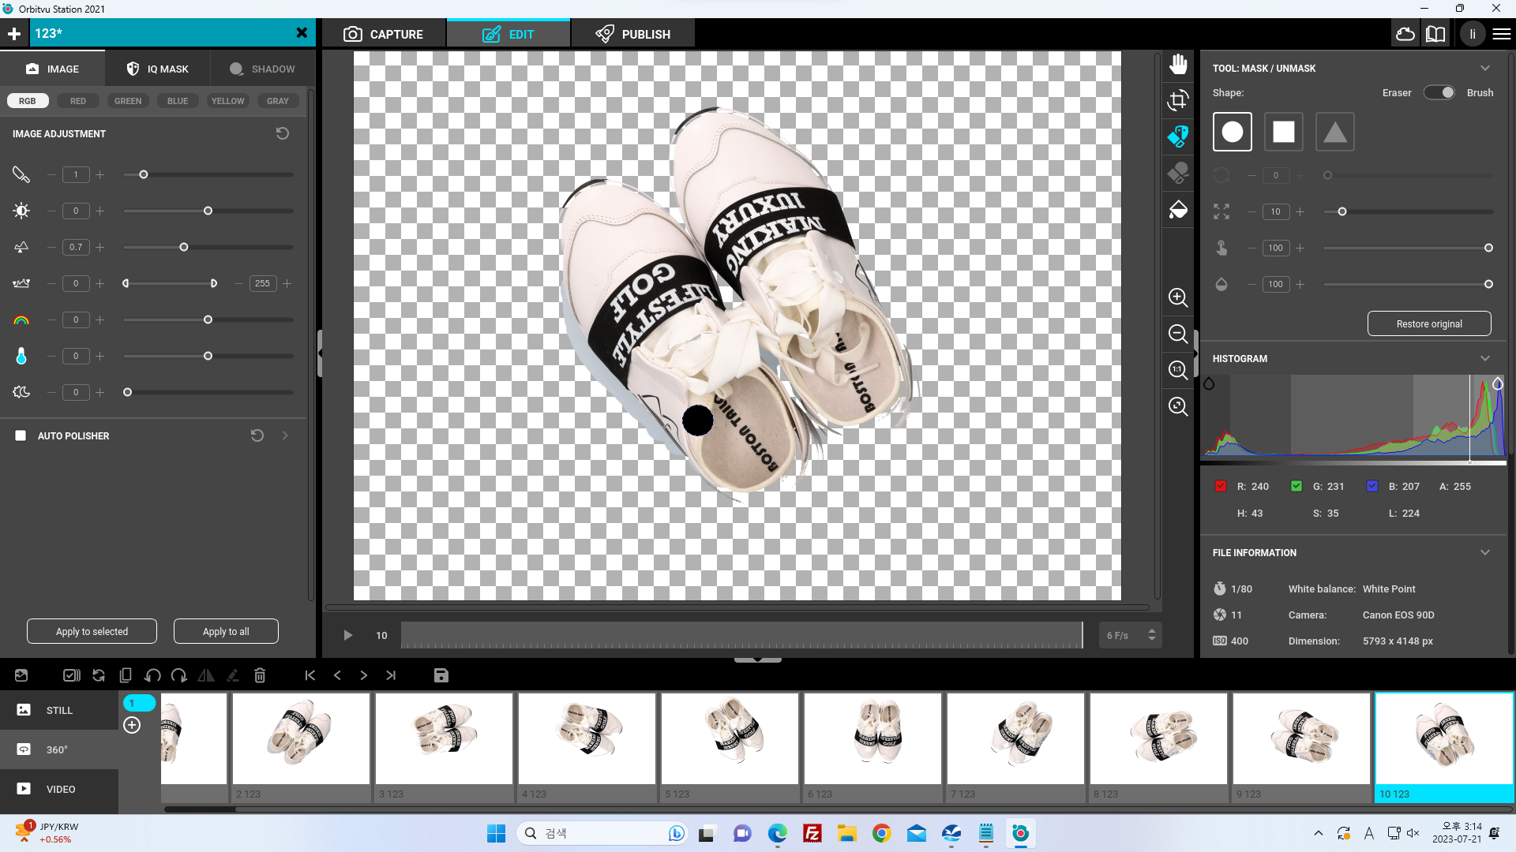1516x852 pixels.
Task: Select the hand pan tool
Action: pos(1178,64)
